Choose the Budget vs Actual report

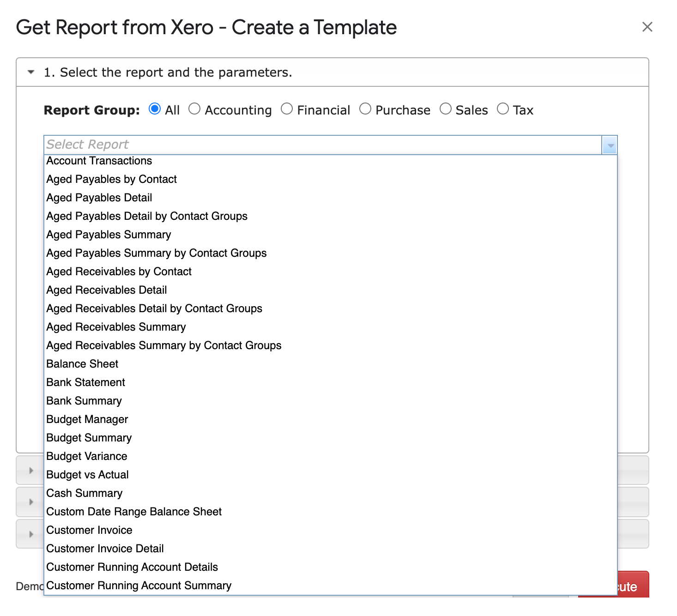click(x=331, y=475)
